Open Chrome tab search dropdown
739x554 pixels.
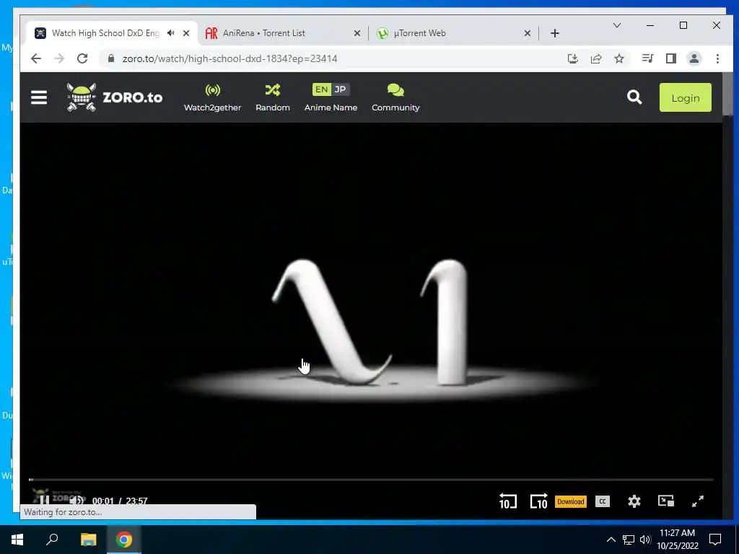(616, 25)
